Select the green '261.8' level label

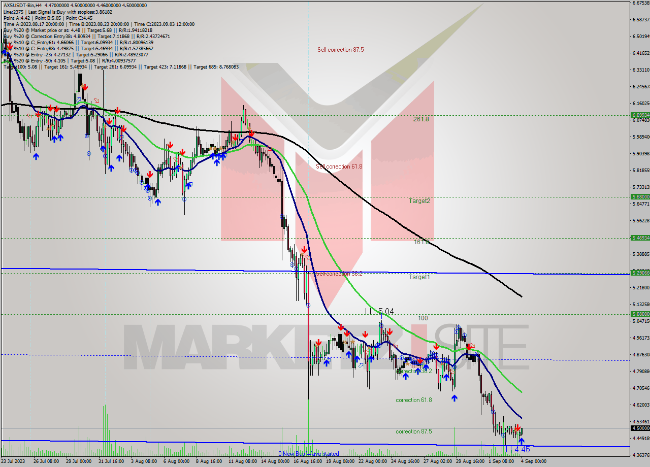[x=421, y=119]
